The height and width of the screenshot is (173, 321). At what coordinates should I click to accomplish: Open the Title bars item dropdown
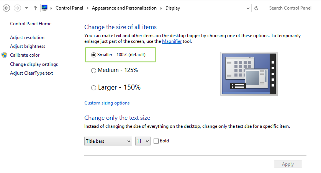108,141
